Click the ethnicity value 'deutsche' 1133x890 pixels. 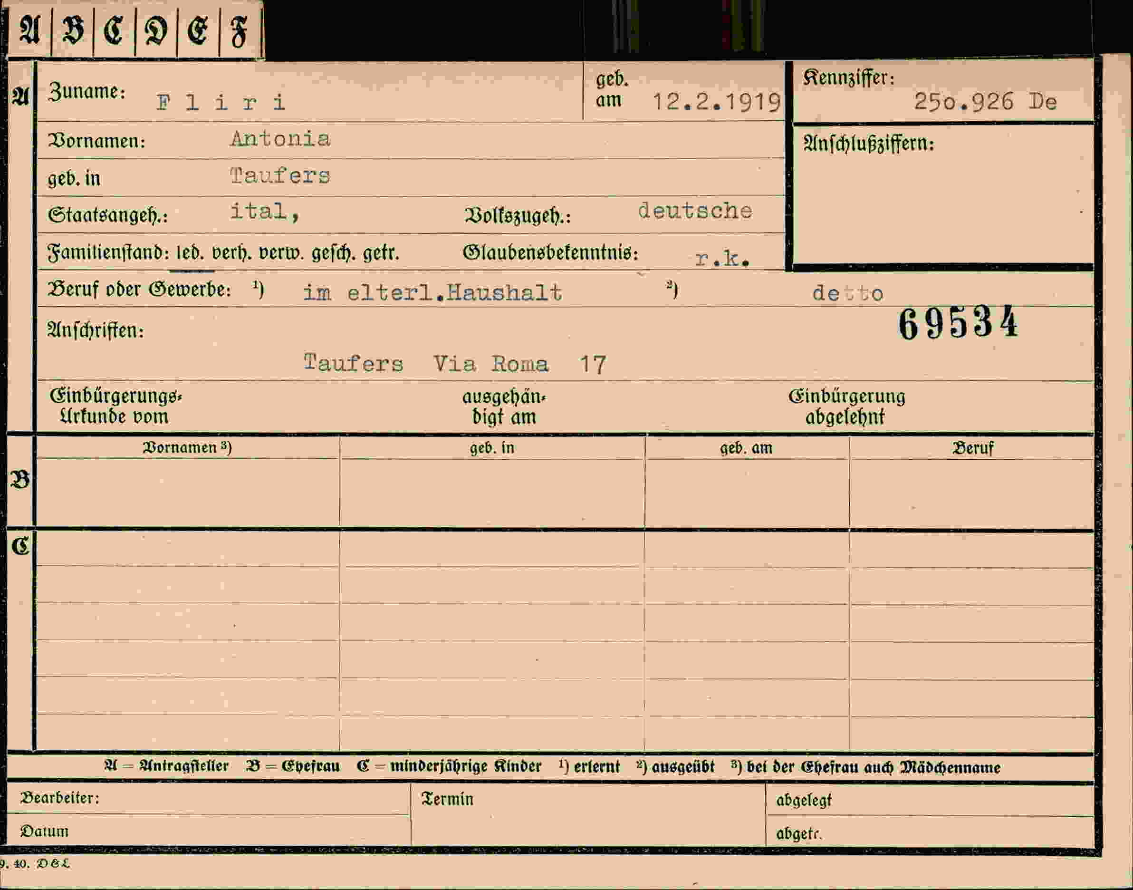pyautogui.click(x=695, y=211)
